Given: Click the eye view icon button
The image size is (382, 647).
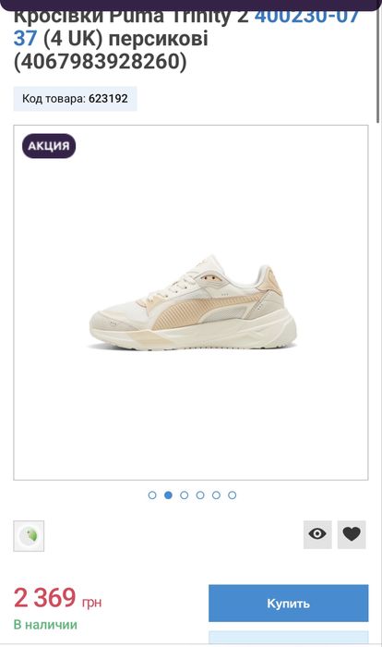Looking at the screenshot, I should tap(317, 534).
